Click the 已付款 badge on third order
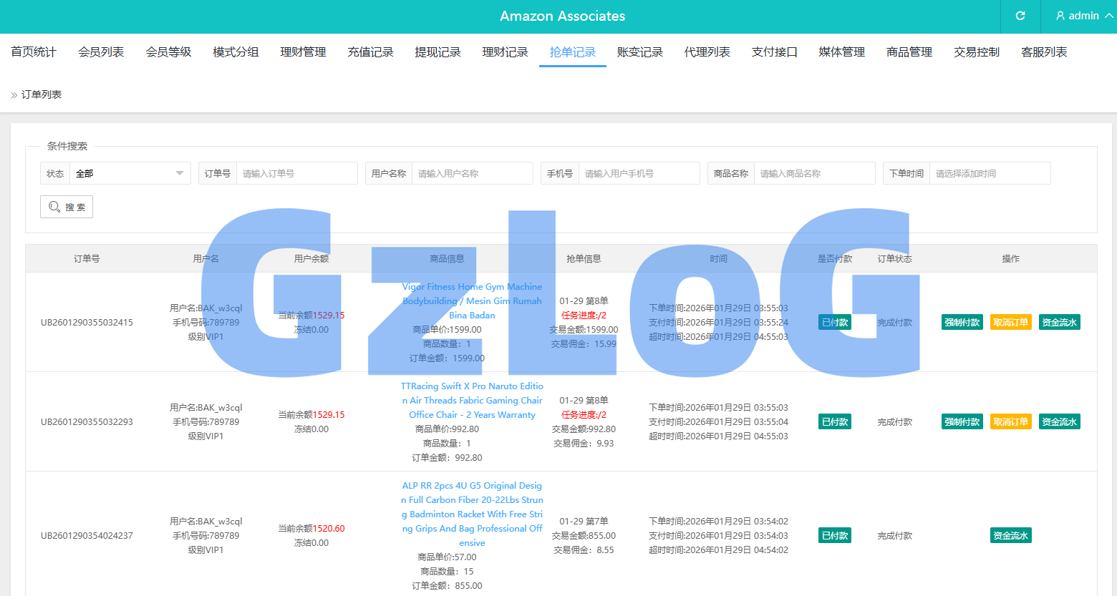1117x596 pixels. 835,535
